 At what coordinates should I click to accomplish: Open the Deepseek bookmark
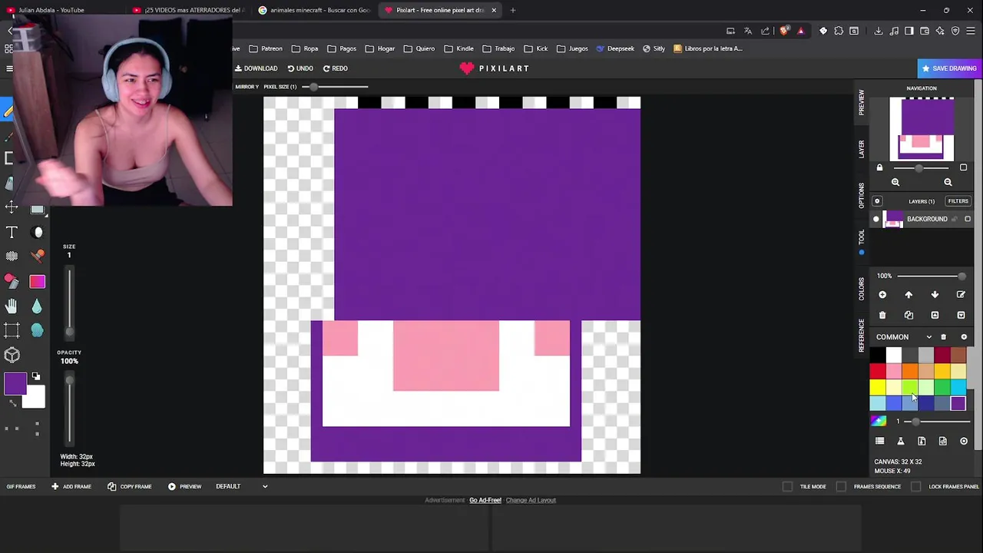(614, 48)
